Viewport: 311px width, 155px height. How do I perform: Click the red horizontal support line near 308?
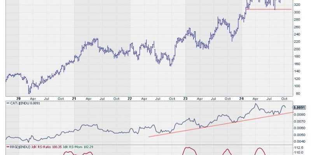269,9
